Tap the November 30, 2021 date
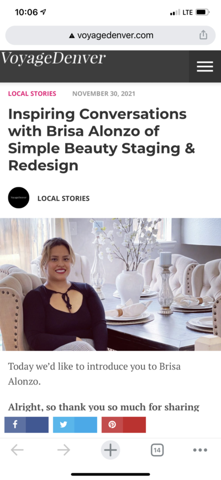 [x=103, y=94]
